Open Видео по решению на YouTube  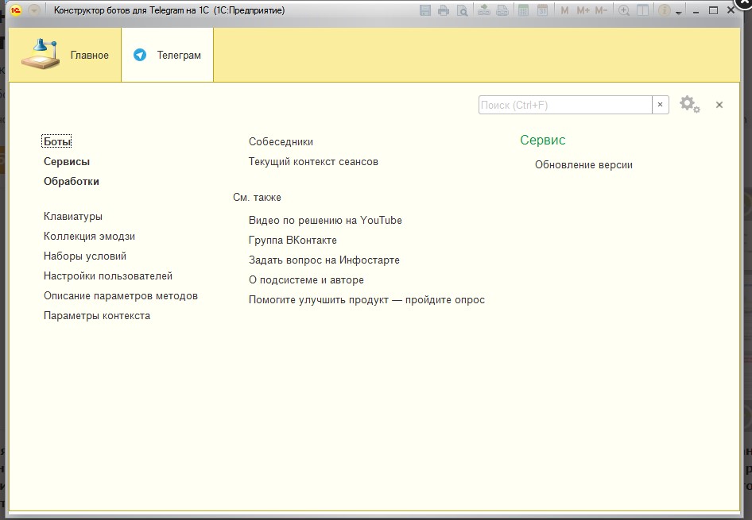(325, 220)
